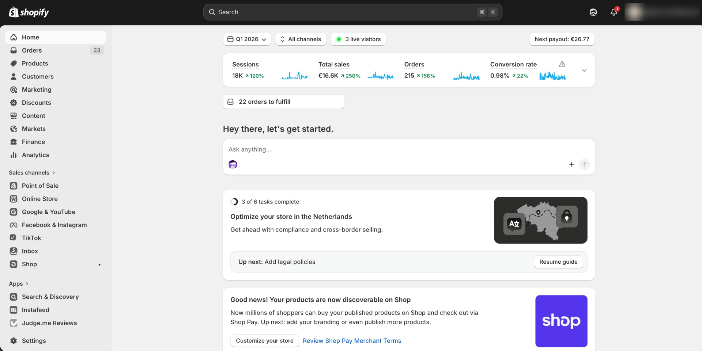Go to Products in sidebar
This screenshot has width=702, height=351.
(x=56, y=64)
